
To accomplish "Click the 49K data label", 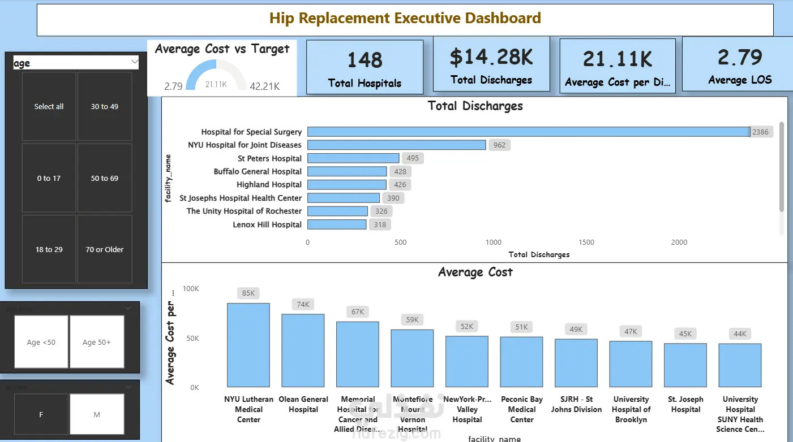I will pos(576,329).
